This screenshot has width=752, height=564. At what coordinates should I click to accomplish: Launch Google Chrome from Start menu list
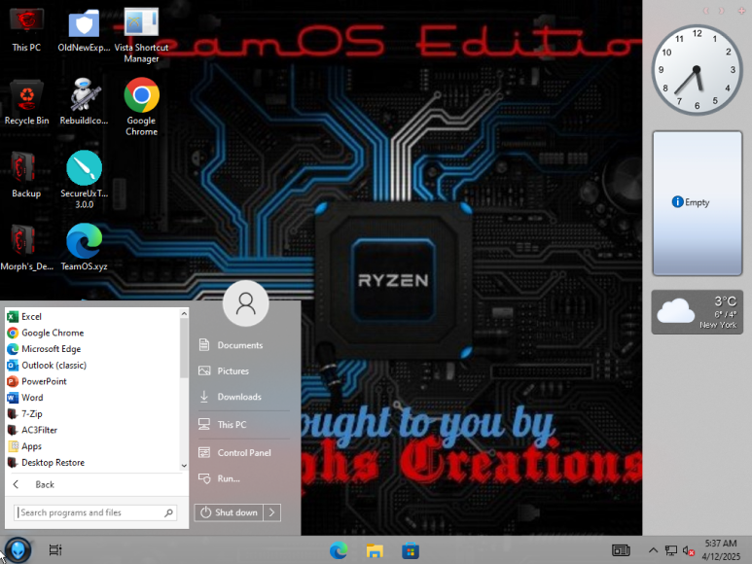pyautogui.click(x=92, y=333)
